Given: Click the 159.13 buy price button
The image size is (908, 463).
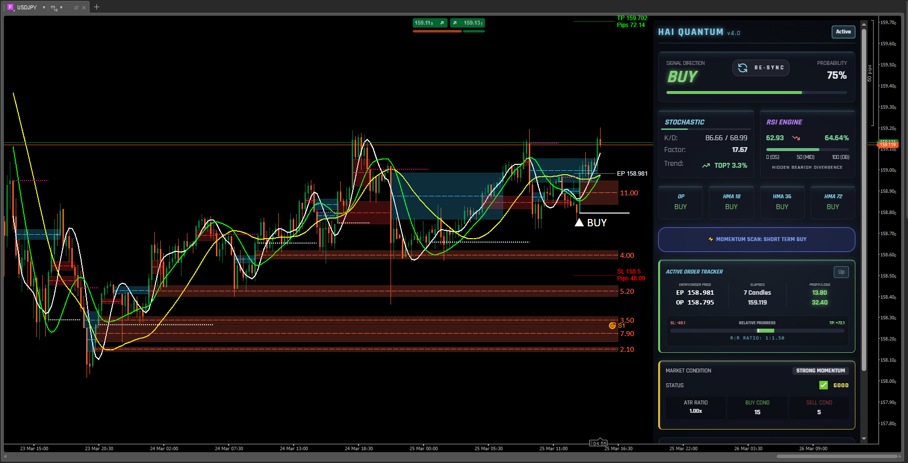Looking at the screenshot, I should click(468, 23).
